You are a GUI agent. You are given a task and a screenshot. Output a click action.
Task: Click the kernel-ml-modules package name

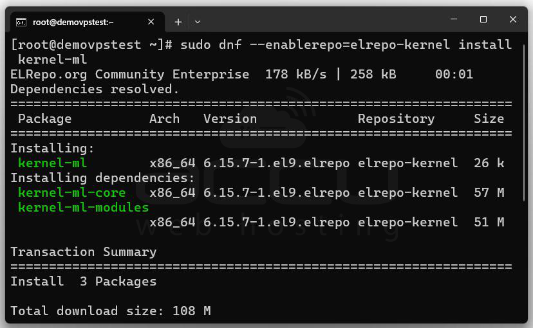coord(83,207)
